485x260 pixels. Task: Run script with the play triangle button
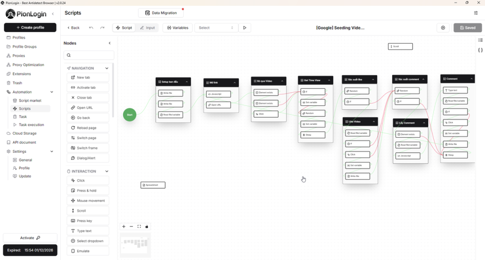tap(244, 28)
